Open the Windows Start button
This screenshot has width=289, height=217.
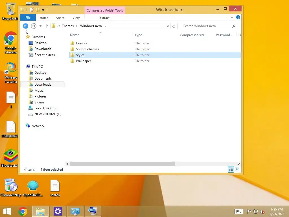7,211
